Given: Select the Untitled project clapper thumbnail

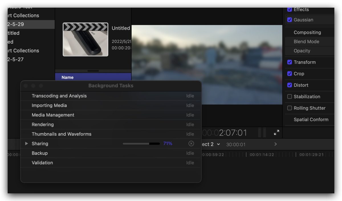Looking at the screenshot, I should click(x=85, y=39).
